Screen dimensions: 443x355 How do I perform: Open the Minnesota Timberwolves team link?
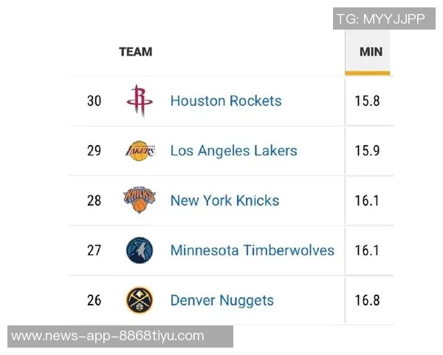[252, 250]
